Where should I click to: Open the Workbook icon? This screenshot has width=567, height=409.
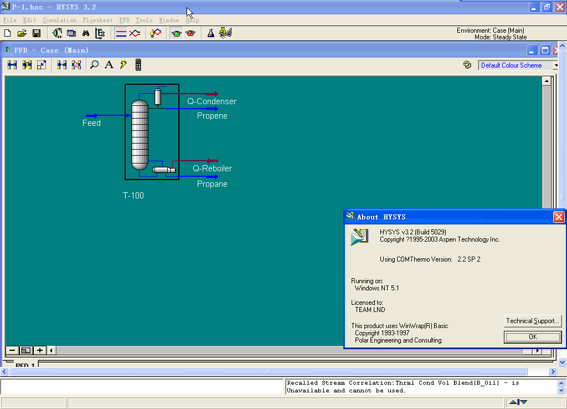pyautogui.click(x=71, y=33)
